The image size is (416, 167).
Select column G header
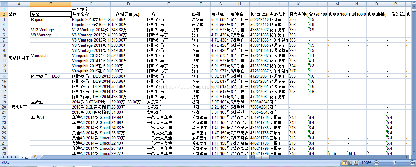220,4
